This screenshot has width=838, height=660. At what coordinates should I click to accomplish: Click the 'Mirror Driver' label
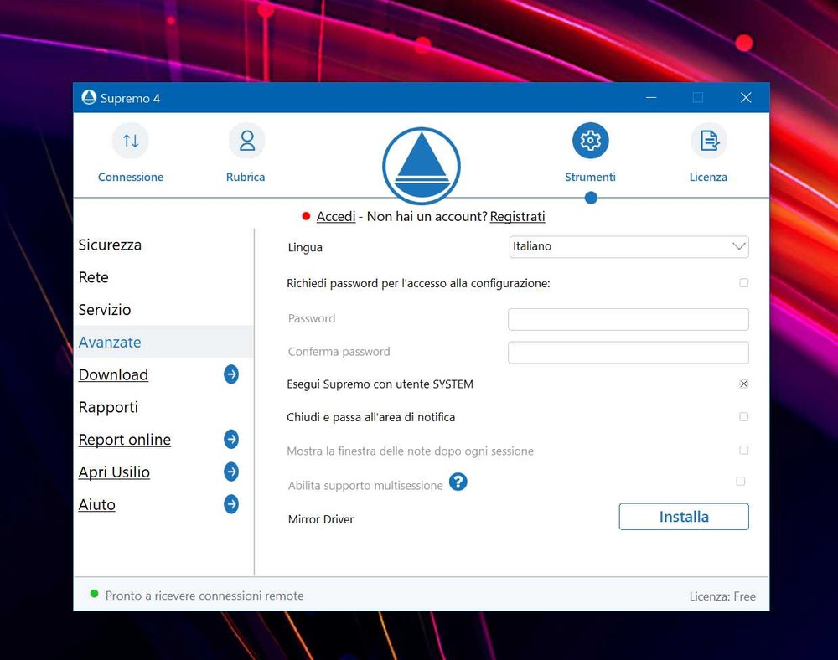pos(321,519)
